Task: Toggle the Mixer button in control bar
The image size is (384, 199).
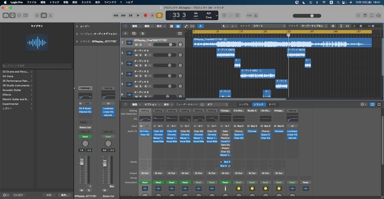Action: [x=44, y=15]
